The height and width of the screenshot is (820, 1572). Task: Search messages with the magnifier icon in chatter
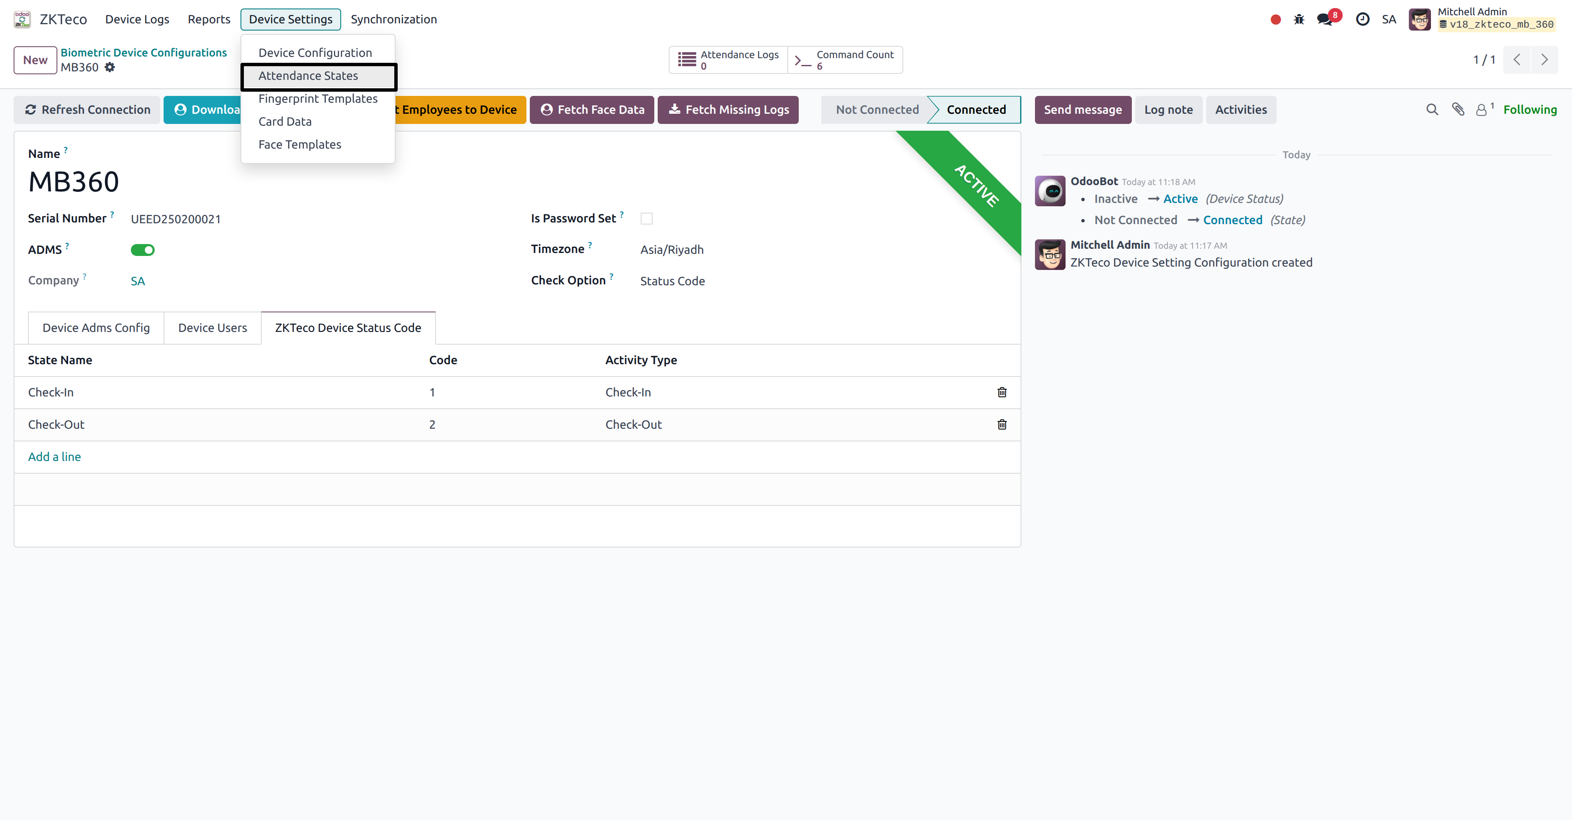(x=1432, y=110)
